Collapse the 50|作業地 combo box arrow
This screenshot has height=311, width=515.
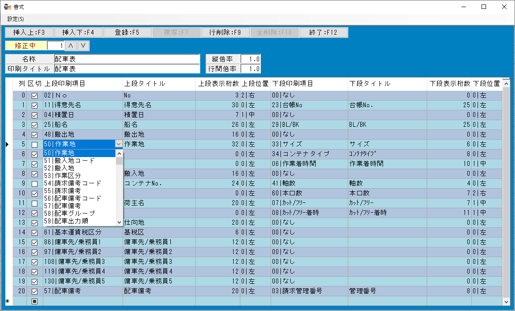(118, 144)
